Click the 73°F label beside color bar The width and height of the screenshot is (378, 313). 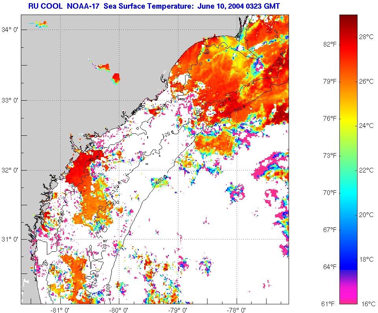click(330, 156)
